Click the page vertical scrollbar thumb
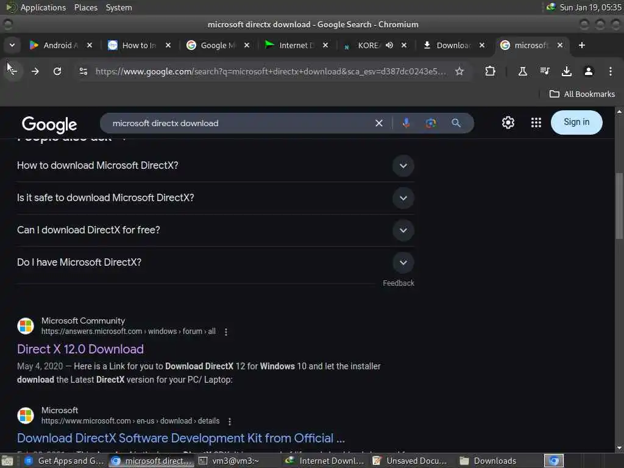This screenshot has width=624, height=468. [x=619, y=206]
